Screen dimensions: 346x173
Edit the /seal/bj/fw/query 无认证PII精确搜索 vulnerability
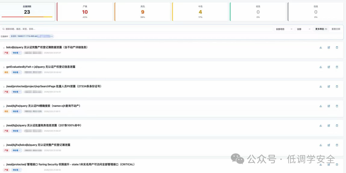coord(329,106)
